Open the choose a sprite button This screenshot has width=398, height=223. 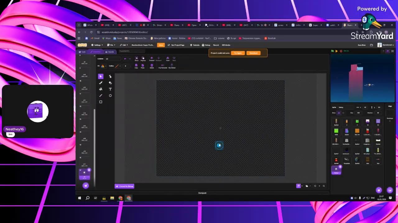(x=379, y=190)
